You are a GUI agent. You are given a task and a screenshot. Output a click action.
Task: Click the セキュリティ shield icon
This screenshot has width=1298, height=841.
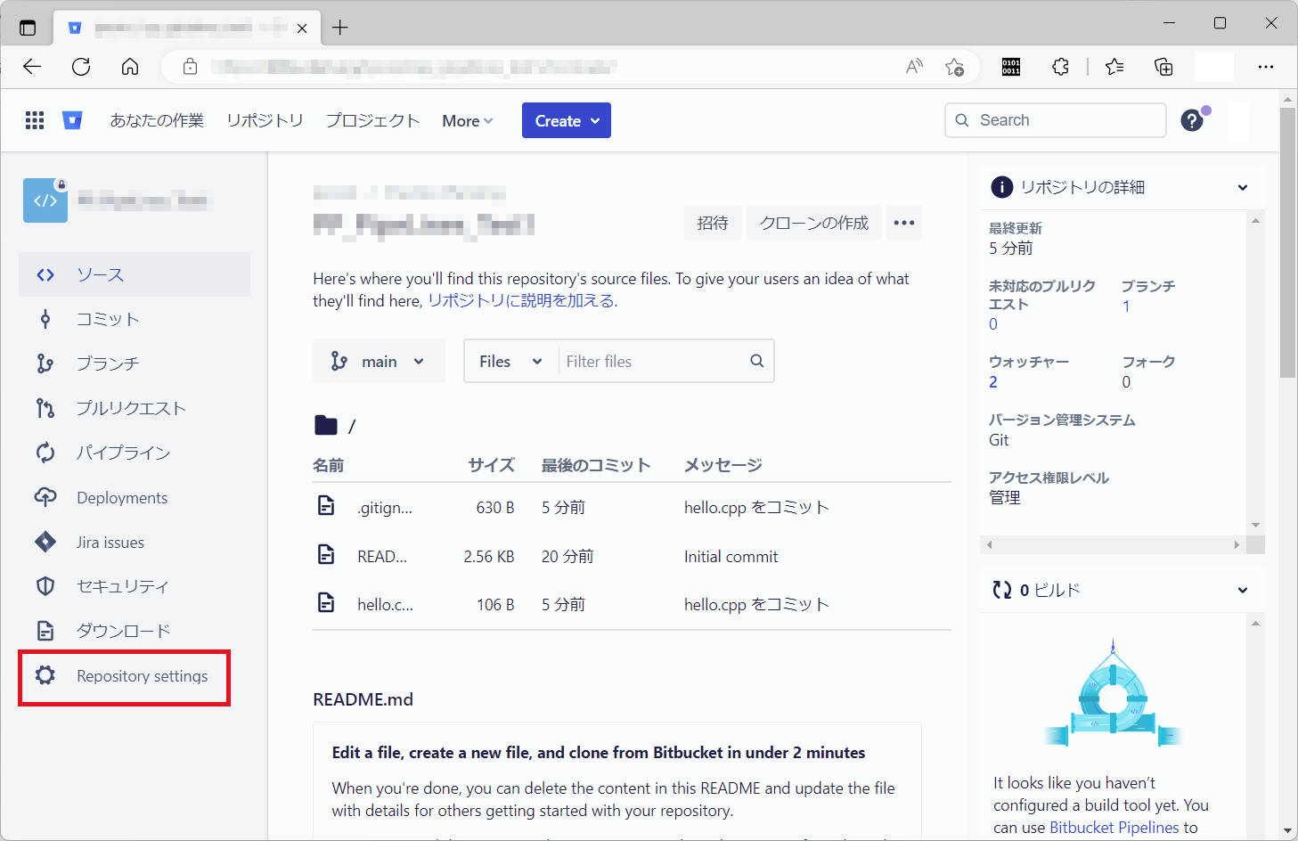(45, 586)
